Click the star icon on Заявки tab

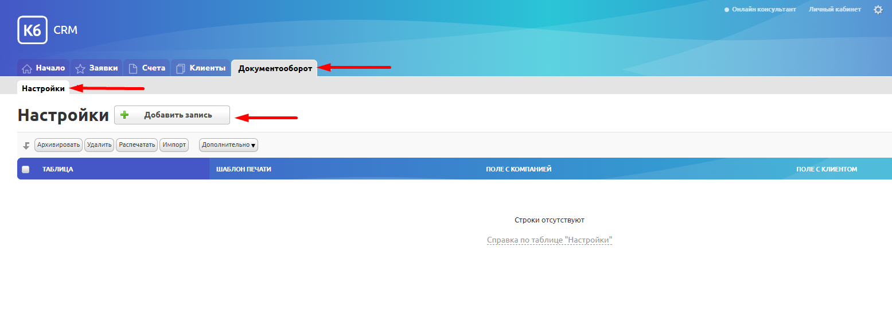80,69
